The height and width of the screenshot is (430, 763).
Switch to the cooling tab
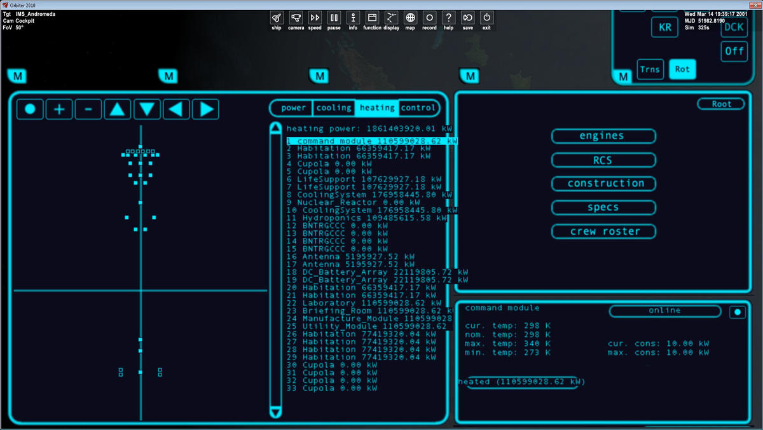click(x=334, y=107)
